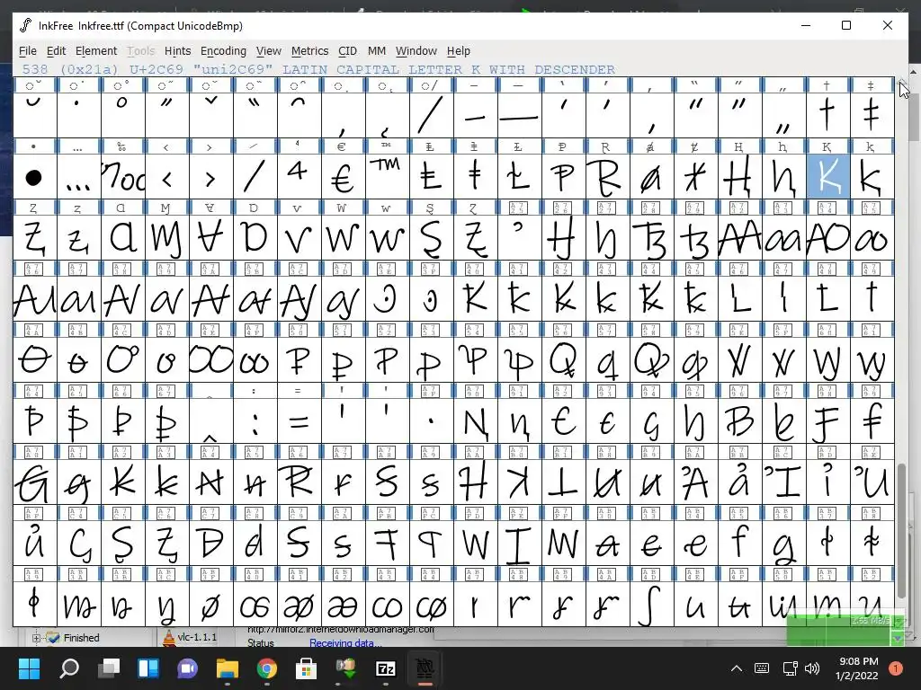Select the capital AA ligature glyph

tap(739, 237)
